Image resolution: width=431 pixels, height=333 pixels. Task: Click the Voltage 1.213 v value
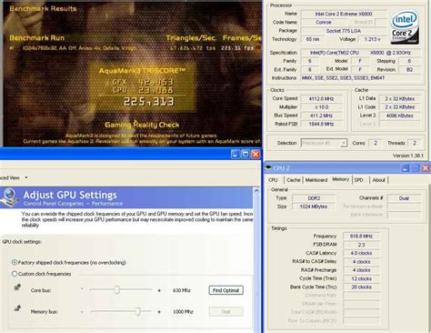coord(372,39)
